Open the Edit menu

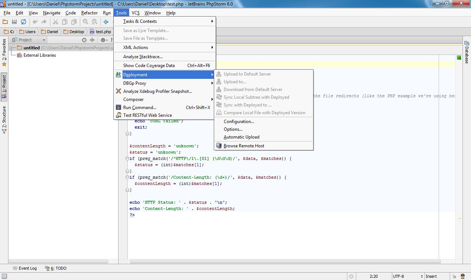(20, 13)
